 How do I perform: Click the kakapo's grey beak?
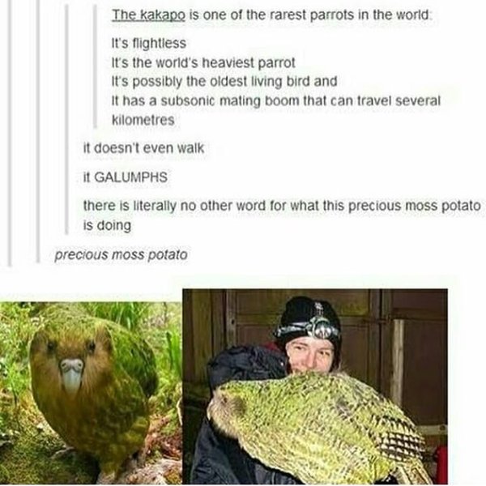pyautogui.click(x=71, y=374)
